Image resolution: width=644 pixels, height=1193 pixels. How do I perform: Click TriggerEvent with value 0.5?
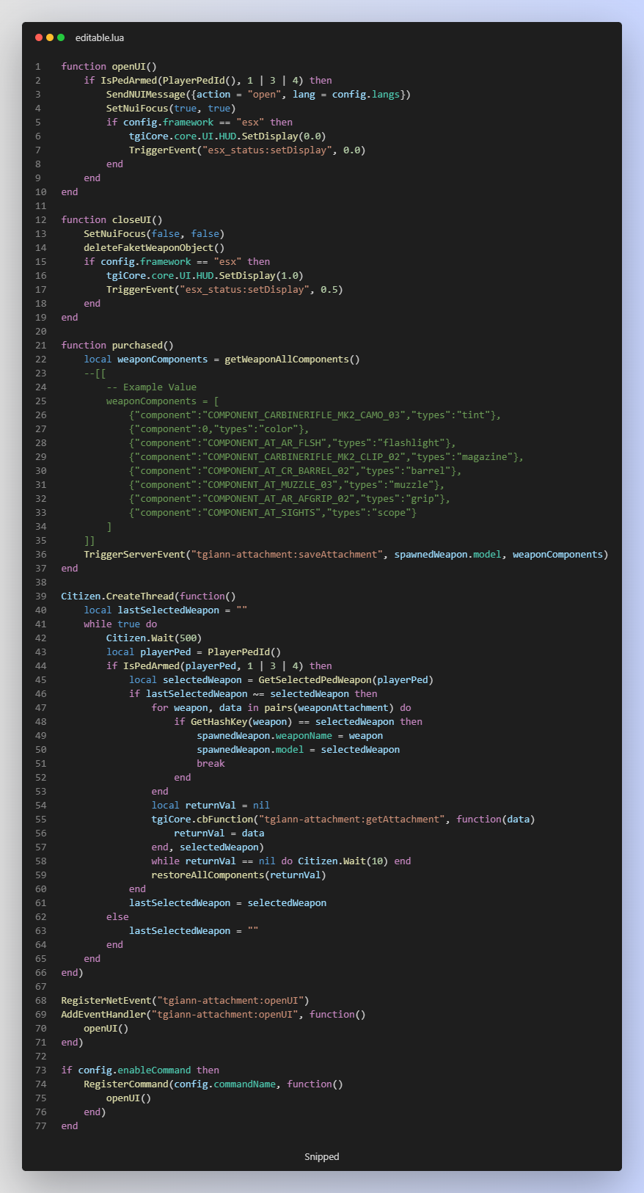224,290
